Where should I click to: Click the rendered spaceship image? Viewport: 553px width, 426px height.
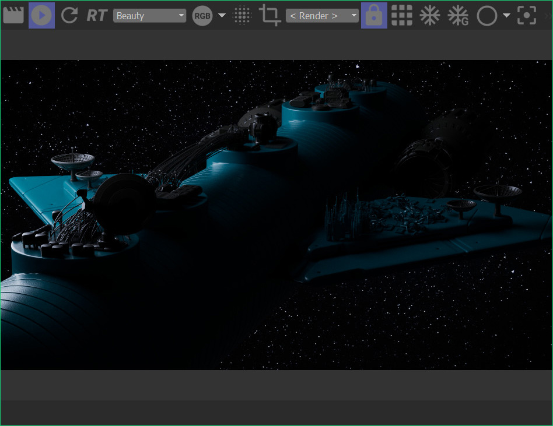pyautogui.click(x=276, y=215)
